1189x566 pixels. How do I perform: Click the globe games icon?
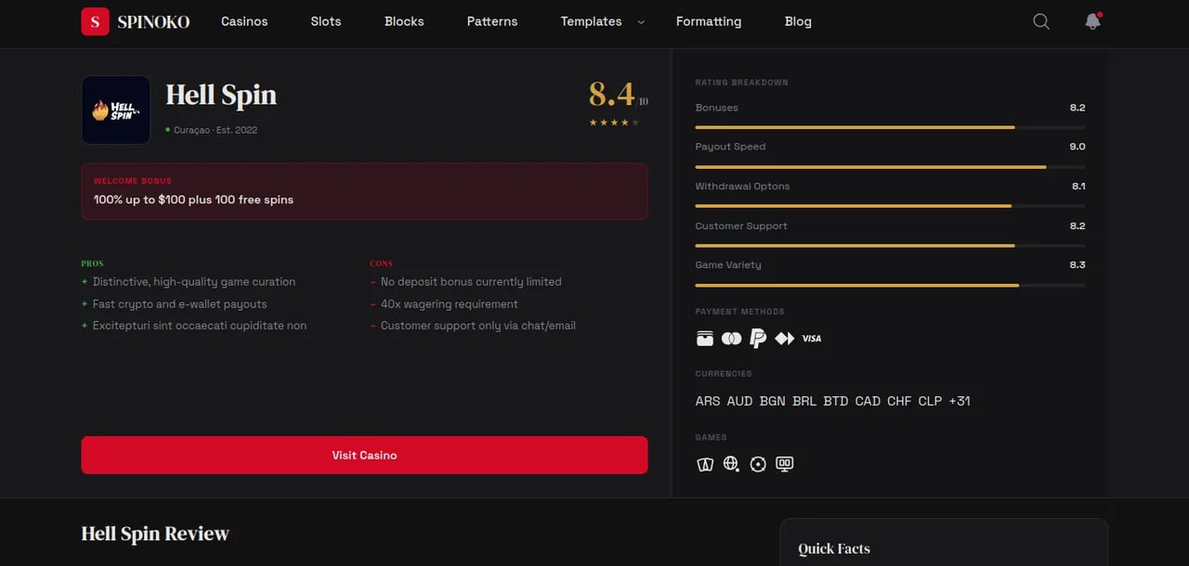coord(732,464)
